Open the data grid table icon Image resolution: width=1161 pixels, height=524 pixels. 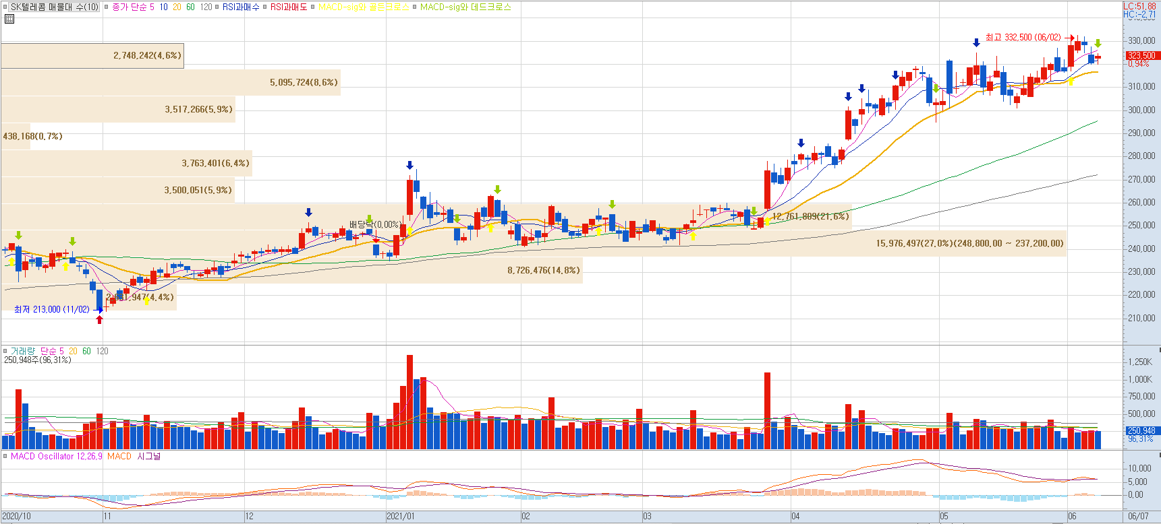[x=9, y=19]
